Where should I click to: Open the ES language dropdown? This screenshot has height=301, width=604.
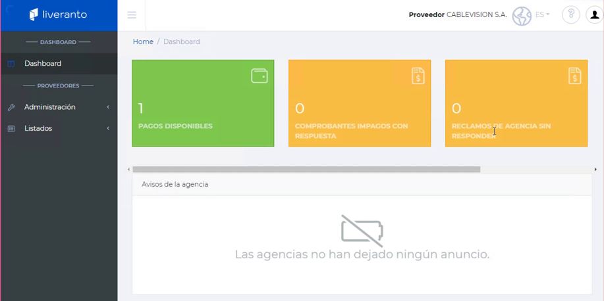coord(542,14)
